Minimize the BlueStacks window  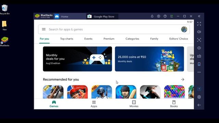[178, 16]
